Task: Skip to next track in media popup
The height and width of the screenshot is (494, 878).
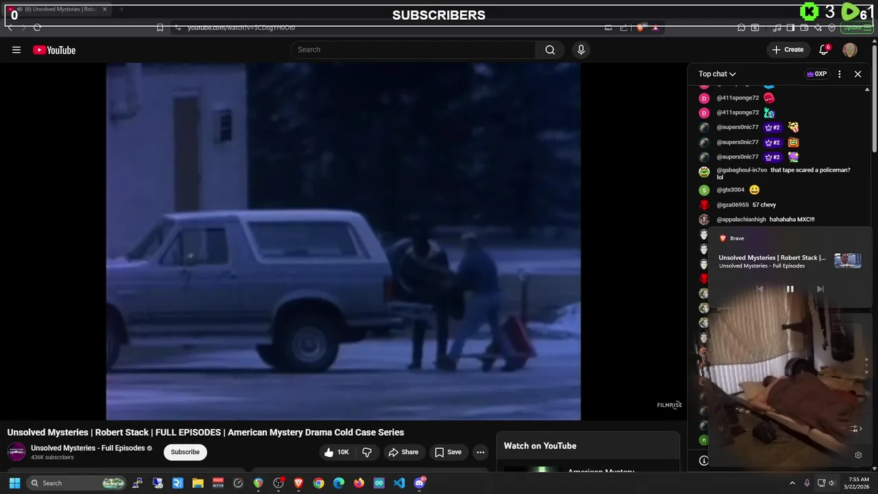Action: point(820,289)
